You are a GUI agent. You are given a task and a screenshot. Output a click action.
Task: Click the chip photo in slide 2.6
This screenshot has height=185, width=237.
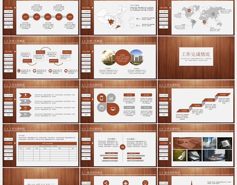coord(225,143)
